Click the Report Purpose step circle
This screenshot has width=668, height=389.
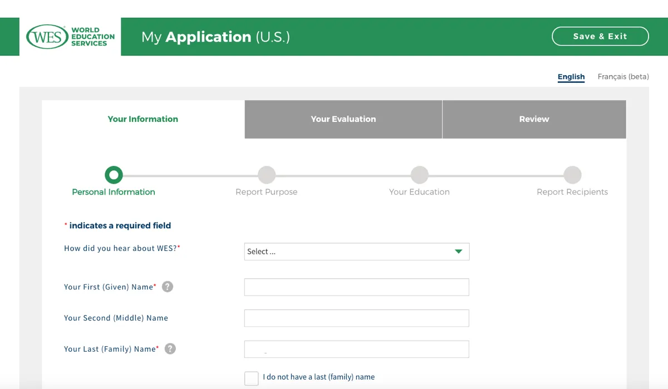coord(267,175)
